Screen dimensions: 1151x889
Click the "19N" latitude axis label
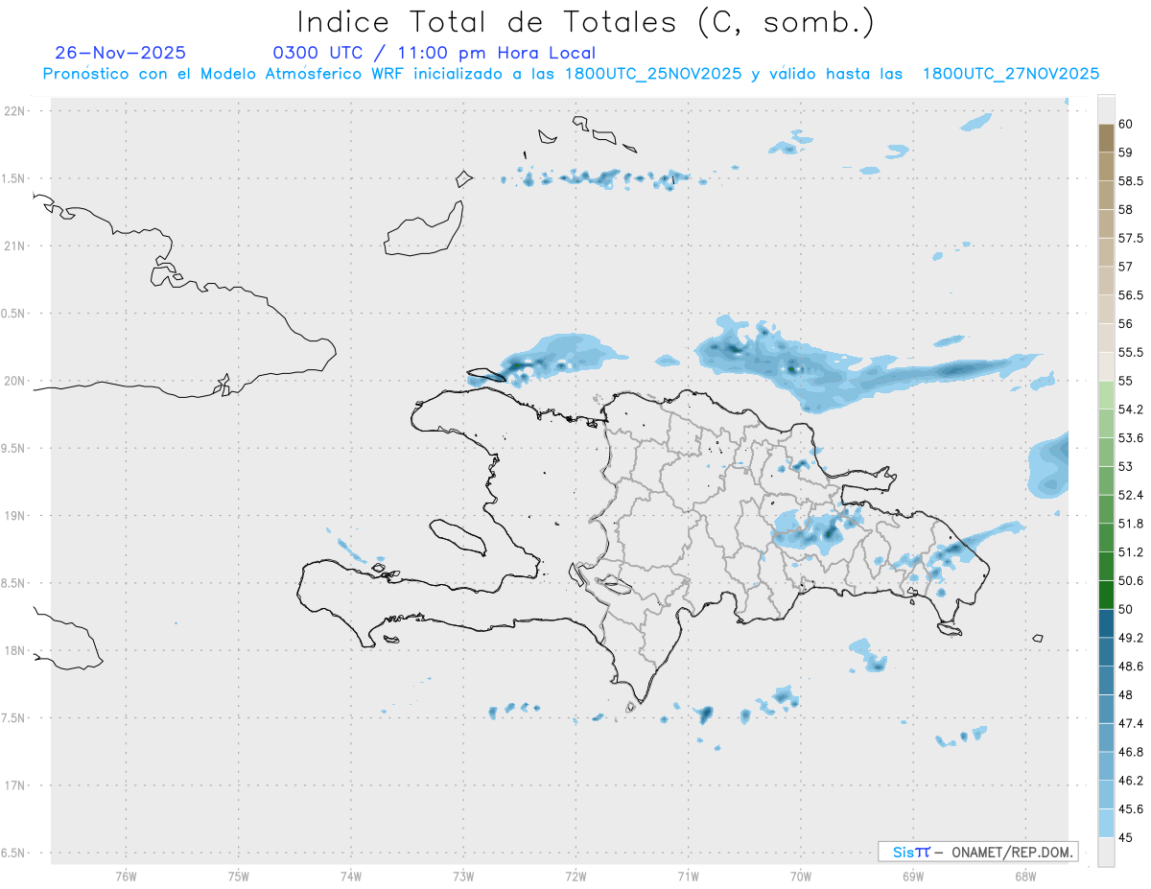point(13,515)
